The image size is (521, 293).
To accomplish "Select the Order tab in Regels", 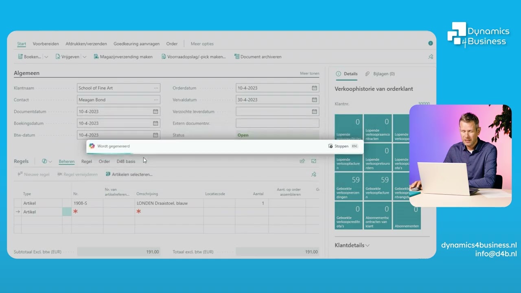I will click(104, 162).
